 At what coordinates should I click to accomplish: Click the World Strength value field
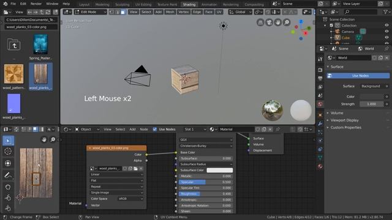(372, 104)
